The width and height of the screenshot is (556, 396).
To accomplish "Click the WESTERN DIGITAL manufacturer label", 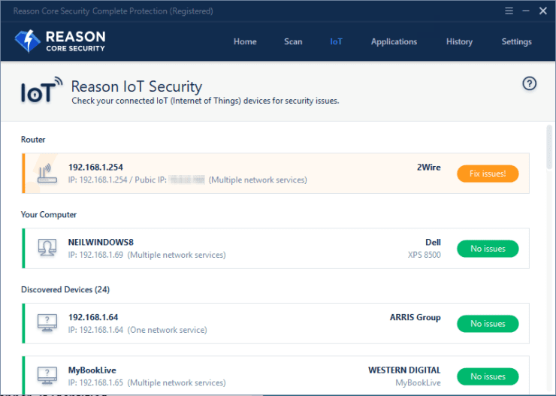I will 404,370.
